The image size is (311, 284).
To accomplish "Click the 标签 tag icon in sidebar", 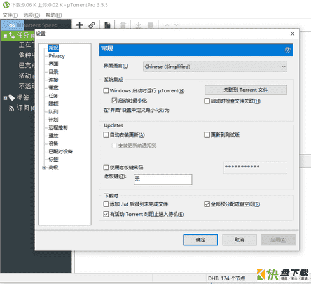I will coord(11,97).
